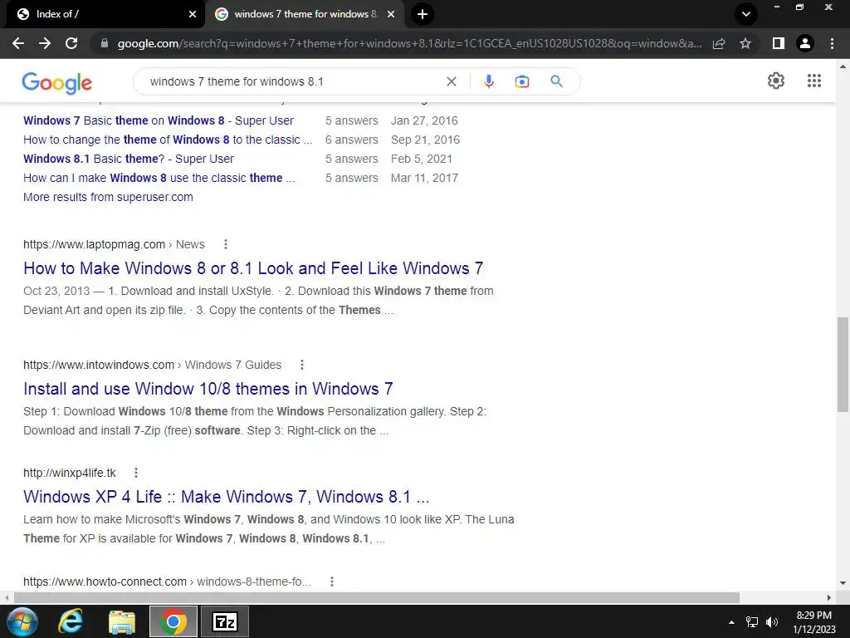Go to Google home via logo
The height and width of the screenshot is (638, 850).
57,82
